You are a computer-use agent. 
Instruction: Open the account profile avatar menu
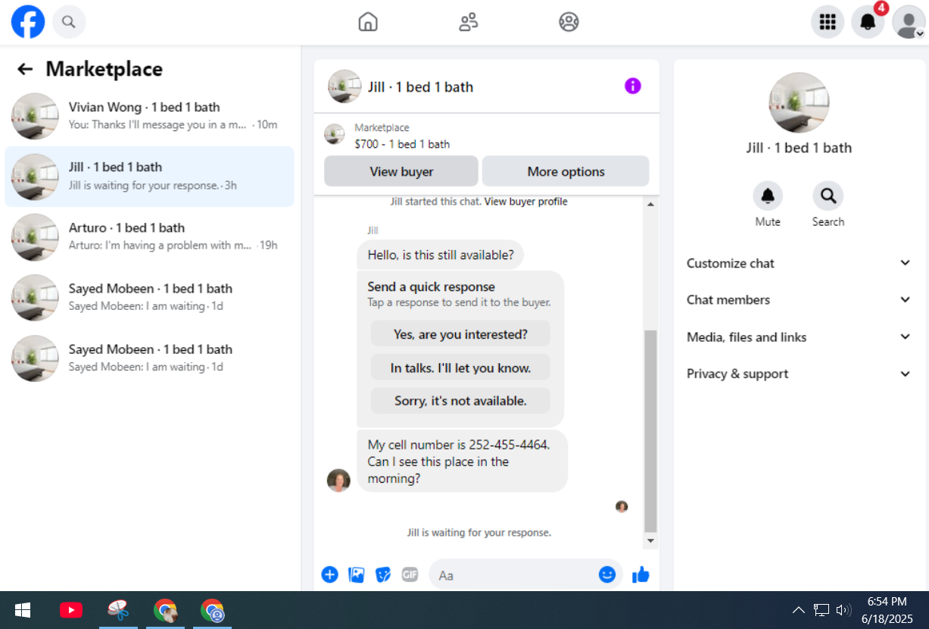tap(909, 21)
